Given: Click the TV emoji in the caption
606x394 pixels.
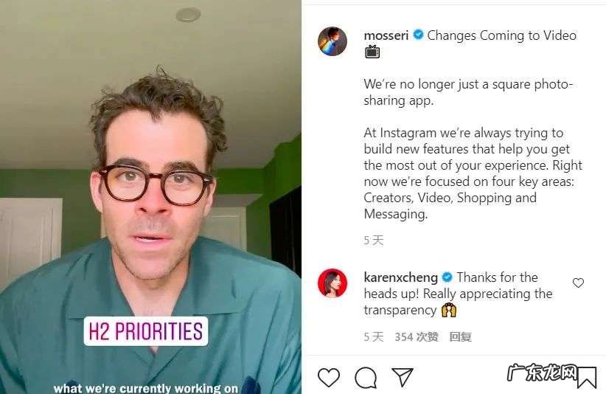Looking at the screenshot, I should pos(372,52).
